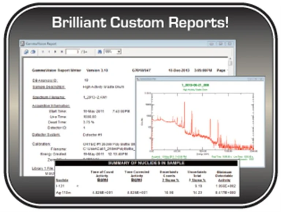Click the page number input field

pos(73,52)
